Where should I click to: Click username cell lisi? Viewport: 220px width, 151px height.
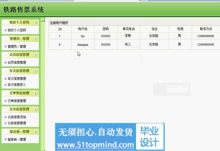[x=83, y=36]
